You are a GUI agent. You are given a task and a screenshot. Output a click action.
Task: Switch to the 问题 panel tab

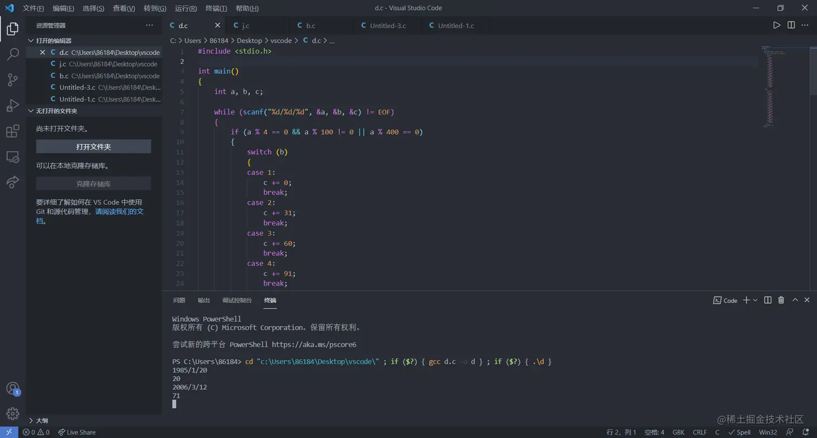(179, 300)
